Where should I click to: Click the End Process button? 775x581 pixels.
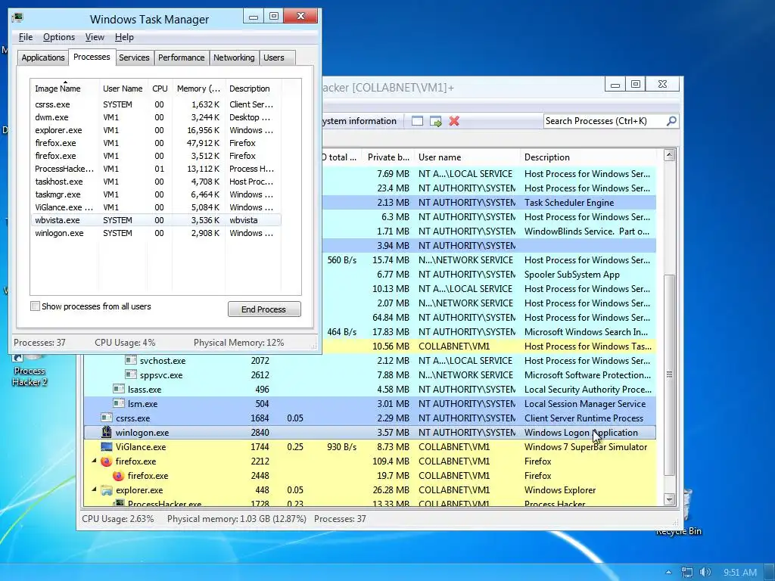(x=264, y=309)
